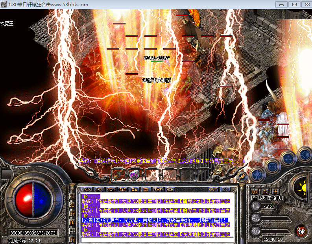Click the OUT button above the chat box
312x244 pixels.
coord(213,190)
